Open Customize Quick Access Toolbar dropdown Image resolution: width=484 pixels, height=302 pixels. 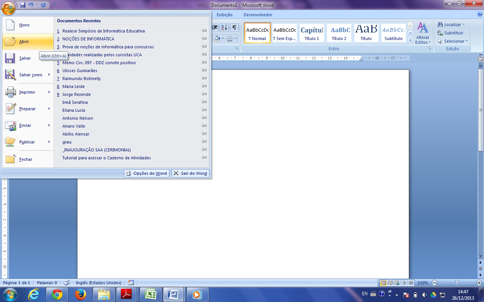(54, 5)
